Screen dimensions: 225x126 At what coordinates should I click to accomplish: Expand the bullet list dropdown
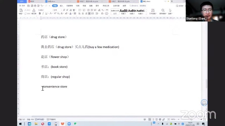[x=81, y=10]
